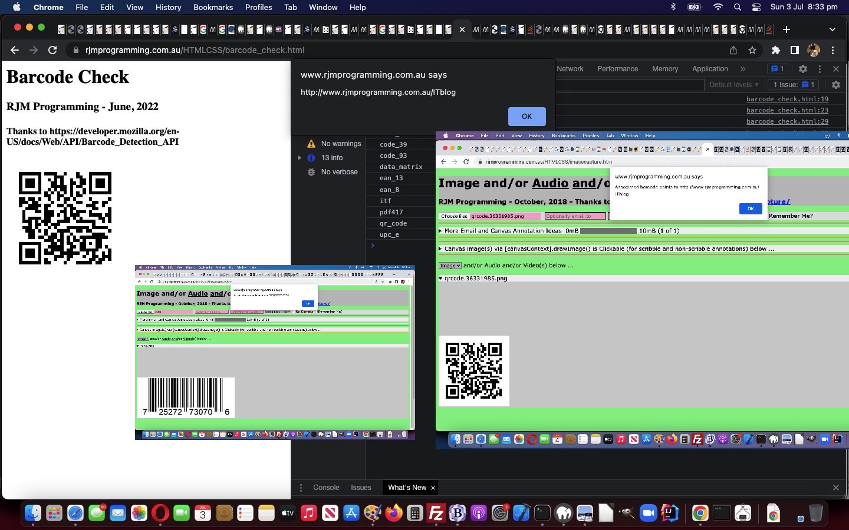Close the DevTools bottom drawer

[835, 488]
